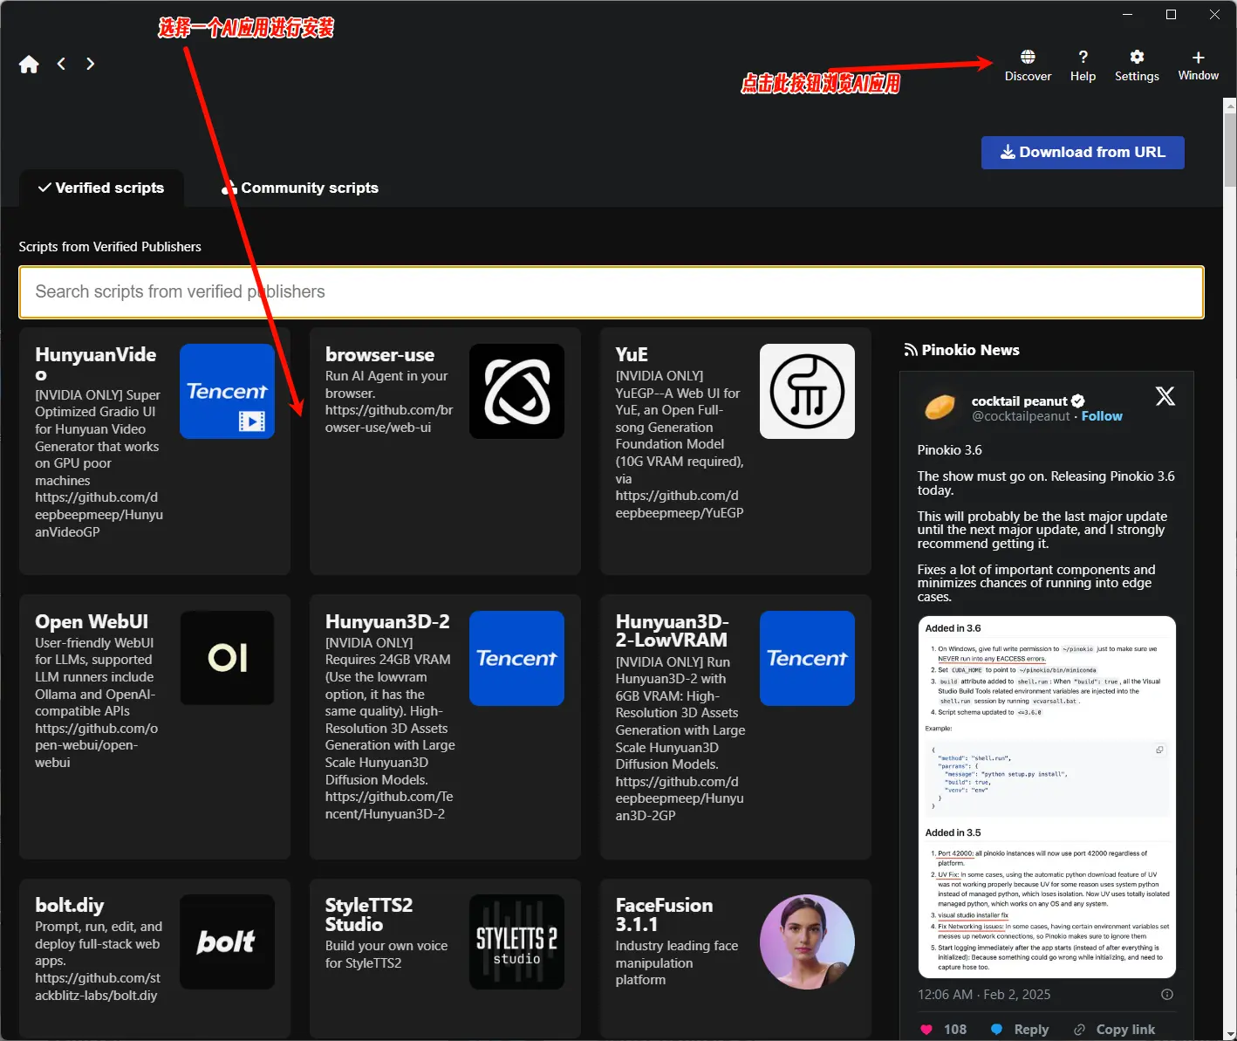This screenshot has width=1237, height=1041.
Task: Open the Discover globe icon
Action: click(x=1028, y=58)
